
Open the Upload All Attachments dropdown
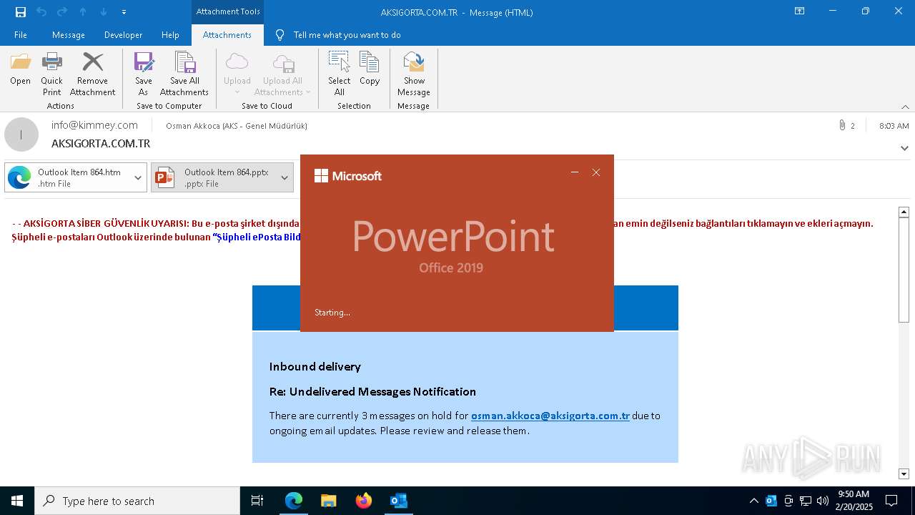[282, 74]
